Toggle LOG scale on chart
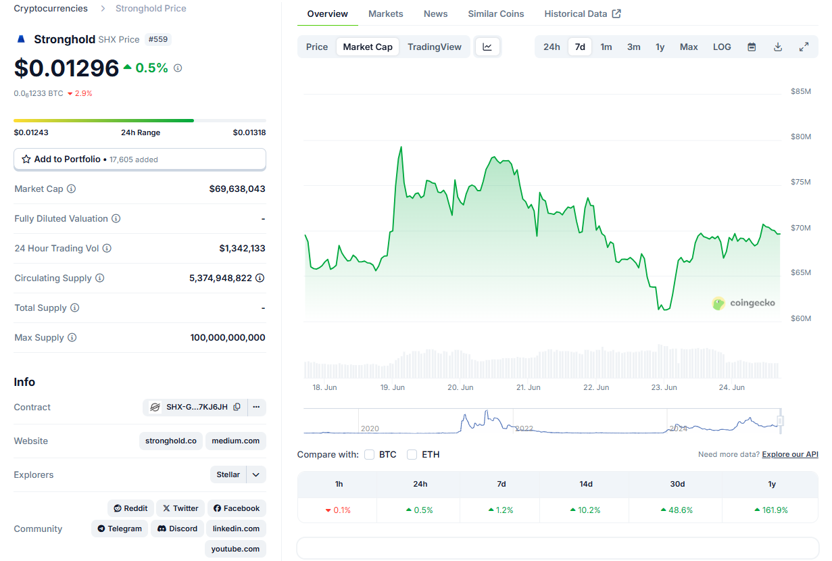The image size is (832, 561). coord(722,47)
